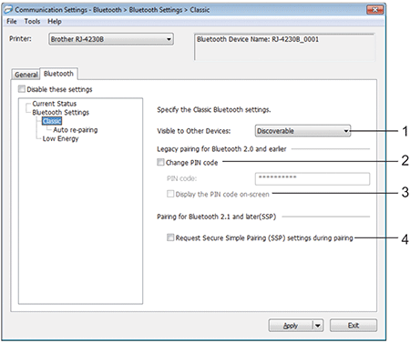
Task: Click 'Specify the Classic Bluetooth settings.' text
Action: point(214,109)
